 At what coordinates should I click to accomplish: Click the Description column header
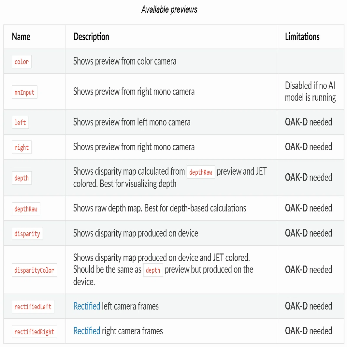point(91,36)
